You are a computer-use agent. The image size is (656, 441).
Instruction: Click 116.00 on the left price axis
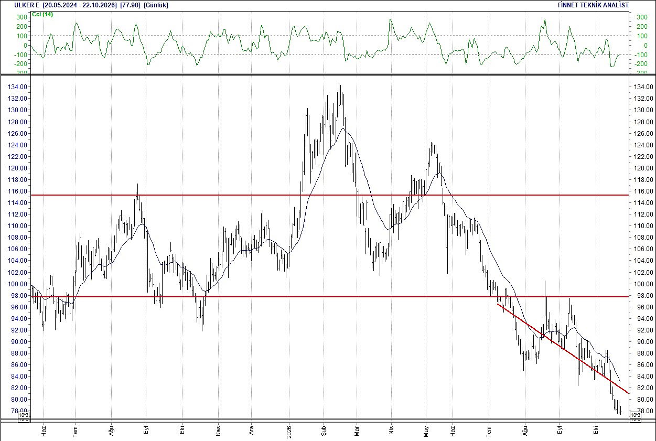click(x=18, y=191)
